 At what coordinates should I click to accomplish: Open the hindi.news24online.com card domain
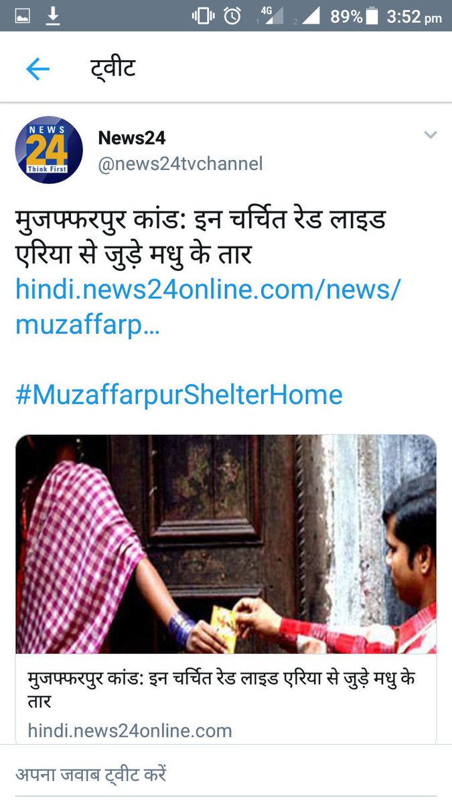130,731
